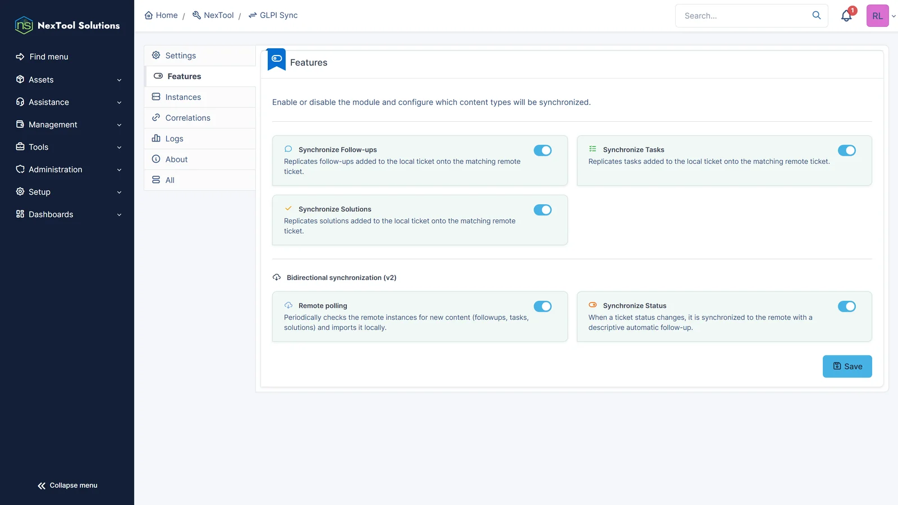
Task: Click the Setup gear icon in sidebar
Action: [x=20, y=191]
